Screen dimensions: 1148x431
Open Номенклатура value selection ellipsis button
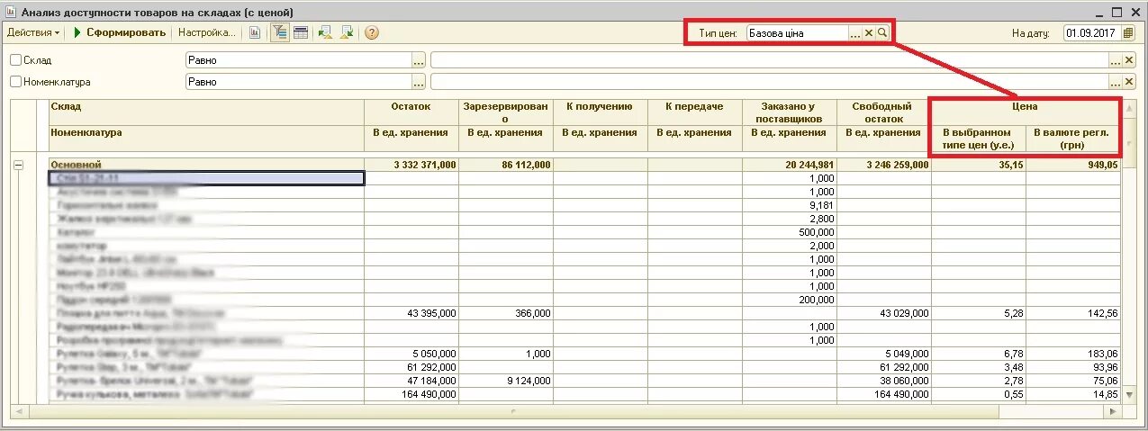pyautogui.click(x=1116, y=82)
